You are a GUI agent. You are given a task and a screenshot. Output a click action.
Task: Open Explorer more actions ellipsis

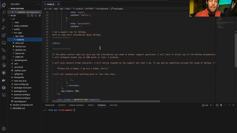coord(38,4)
